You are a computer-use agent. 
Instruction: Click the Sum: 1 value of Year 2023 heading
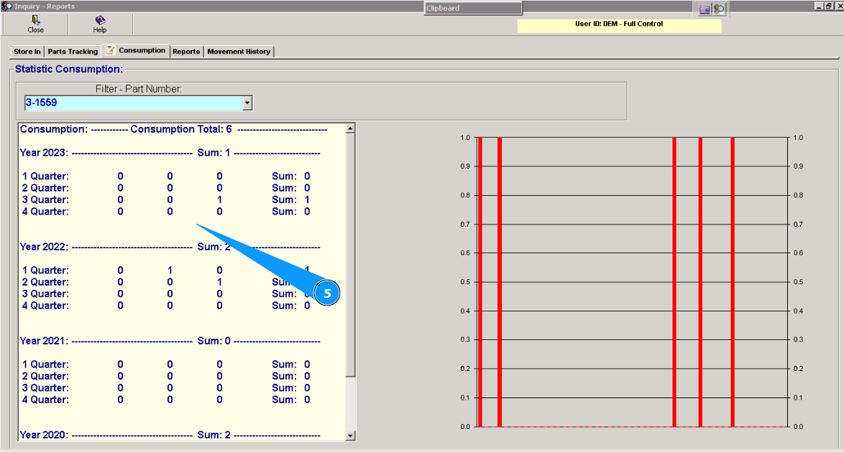(214, 153)
